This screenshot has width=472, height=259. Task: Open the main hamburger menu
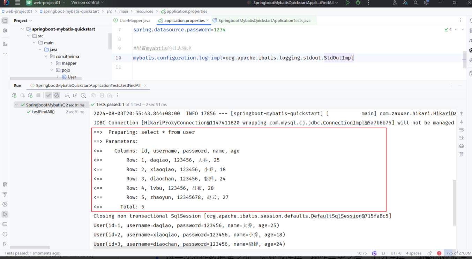click(17, 3)
